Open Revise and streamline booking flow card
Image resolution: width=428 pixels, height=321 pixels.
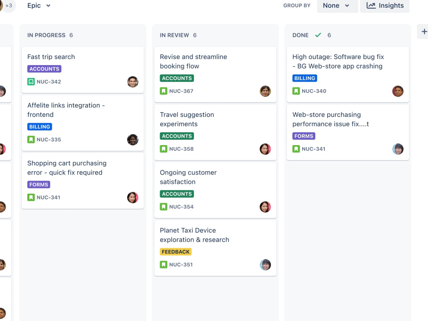pos(215,74)
